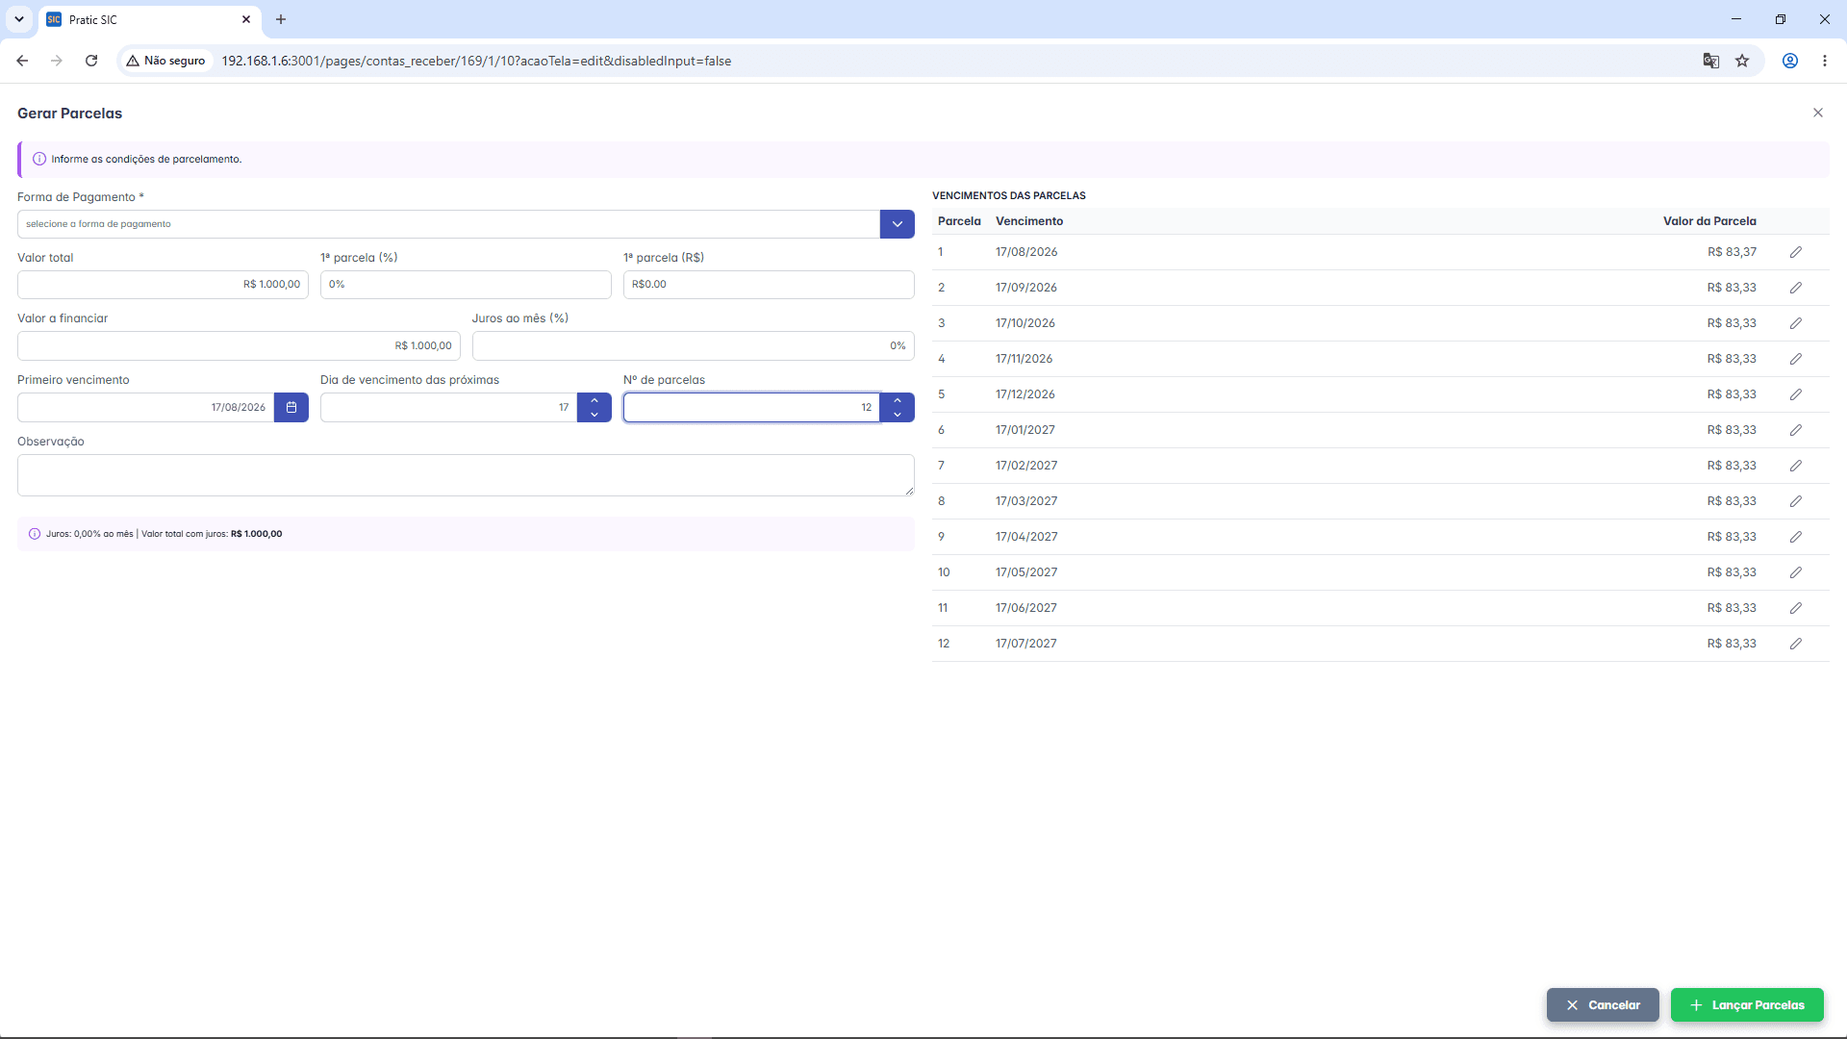This screenshot has height=1039, width=1847.
Task: Edit installment 7 due 17/02/2027
Action: click(1795, 466)
